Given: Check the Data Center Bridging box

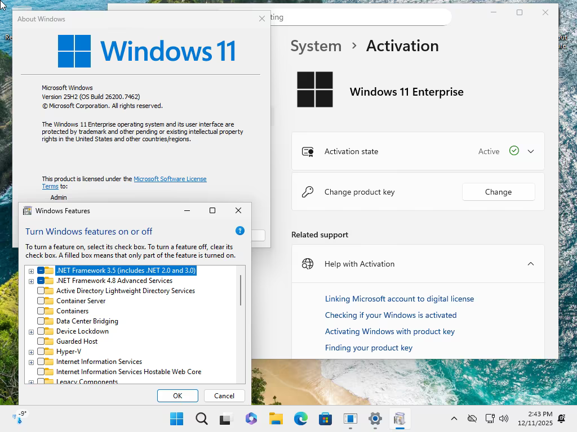Looking at the screenshot, I should click(41, 321).
